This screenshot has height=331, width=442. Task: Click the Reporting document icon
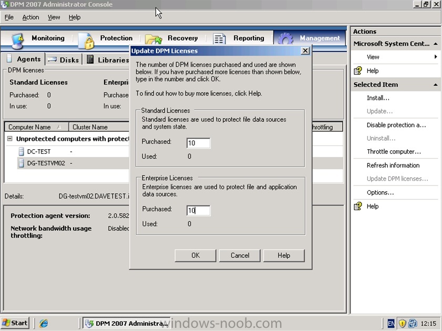click(x=219, y=39)
